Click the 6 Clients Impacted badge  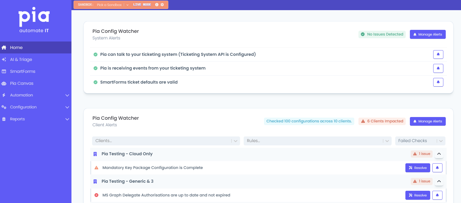coord(382,121)
